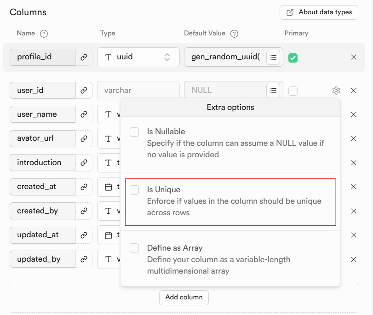
Task: Enable the Is Nullable checkbox
Action: (x=134, y=132)
